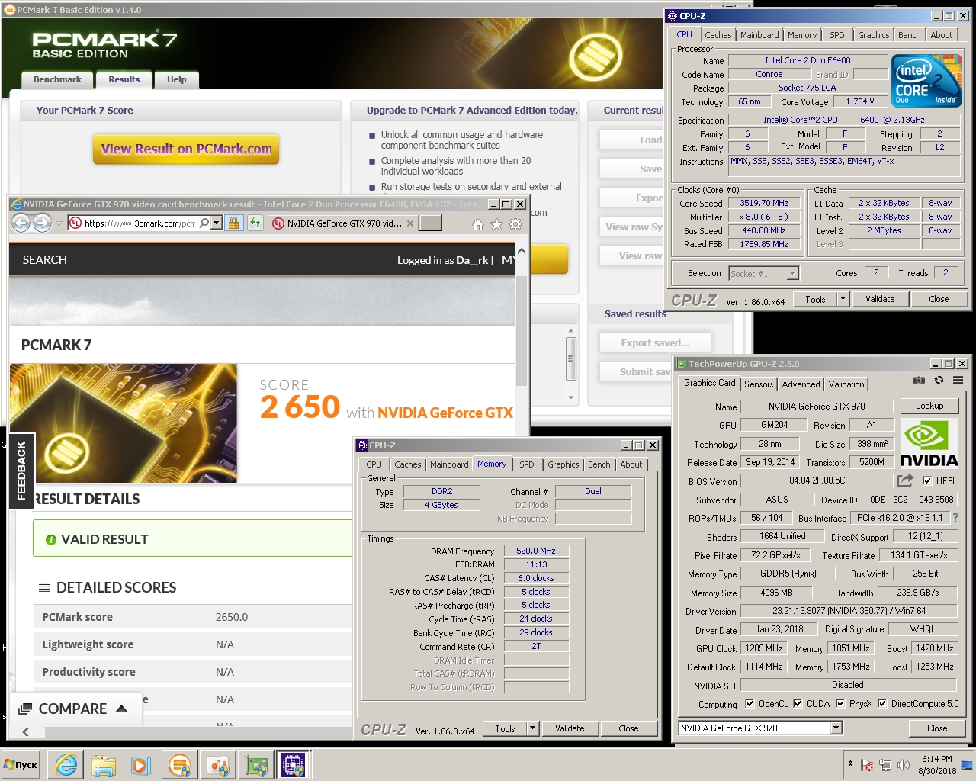Switch to the Help tab in PCMark 7
976x781 pixels.
tap(177, 79)
